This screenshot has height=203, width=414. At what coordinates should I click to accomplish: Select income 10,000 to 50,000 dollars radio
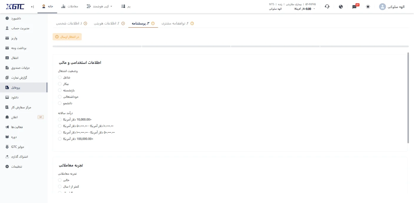pyautogui.click(x=60, y=126)
